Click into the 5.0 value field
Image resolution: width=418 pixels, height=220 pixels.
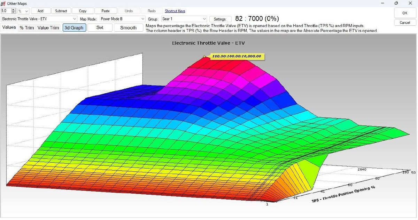(x=6, y=11)
